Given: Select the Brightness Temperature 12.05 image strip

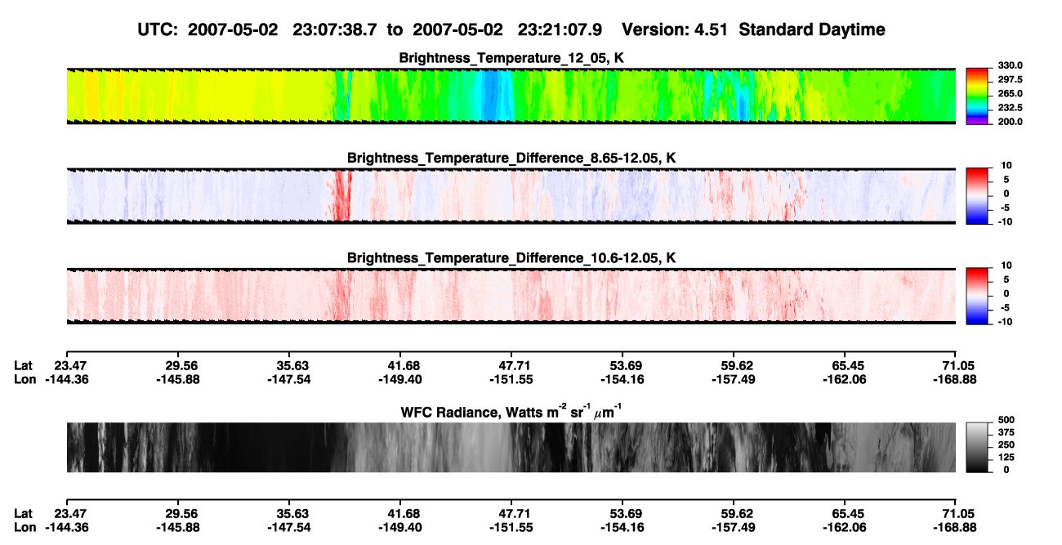Looking at the screenshot, I should [511, 96].
